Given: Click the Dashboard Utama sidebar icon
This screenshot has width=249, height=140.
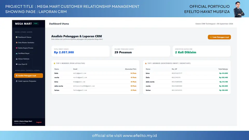Looking at the screenshot, I should tap(17, 37).
